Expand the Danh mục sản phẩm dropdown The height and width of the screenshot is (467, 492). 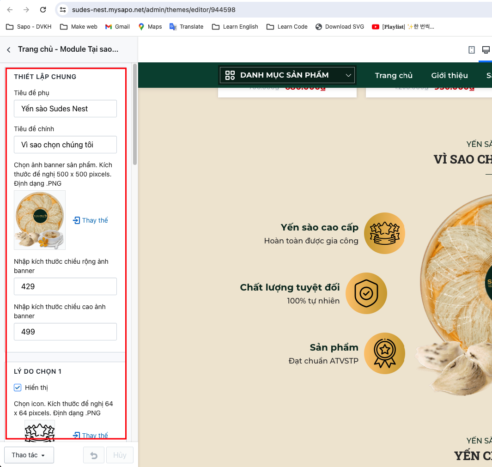287,75
